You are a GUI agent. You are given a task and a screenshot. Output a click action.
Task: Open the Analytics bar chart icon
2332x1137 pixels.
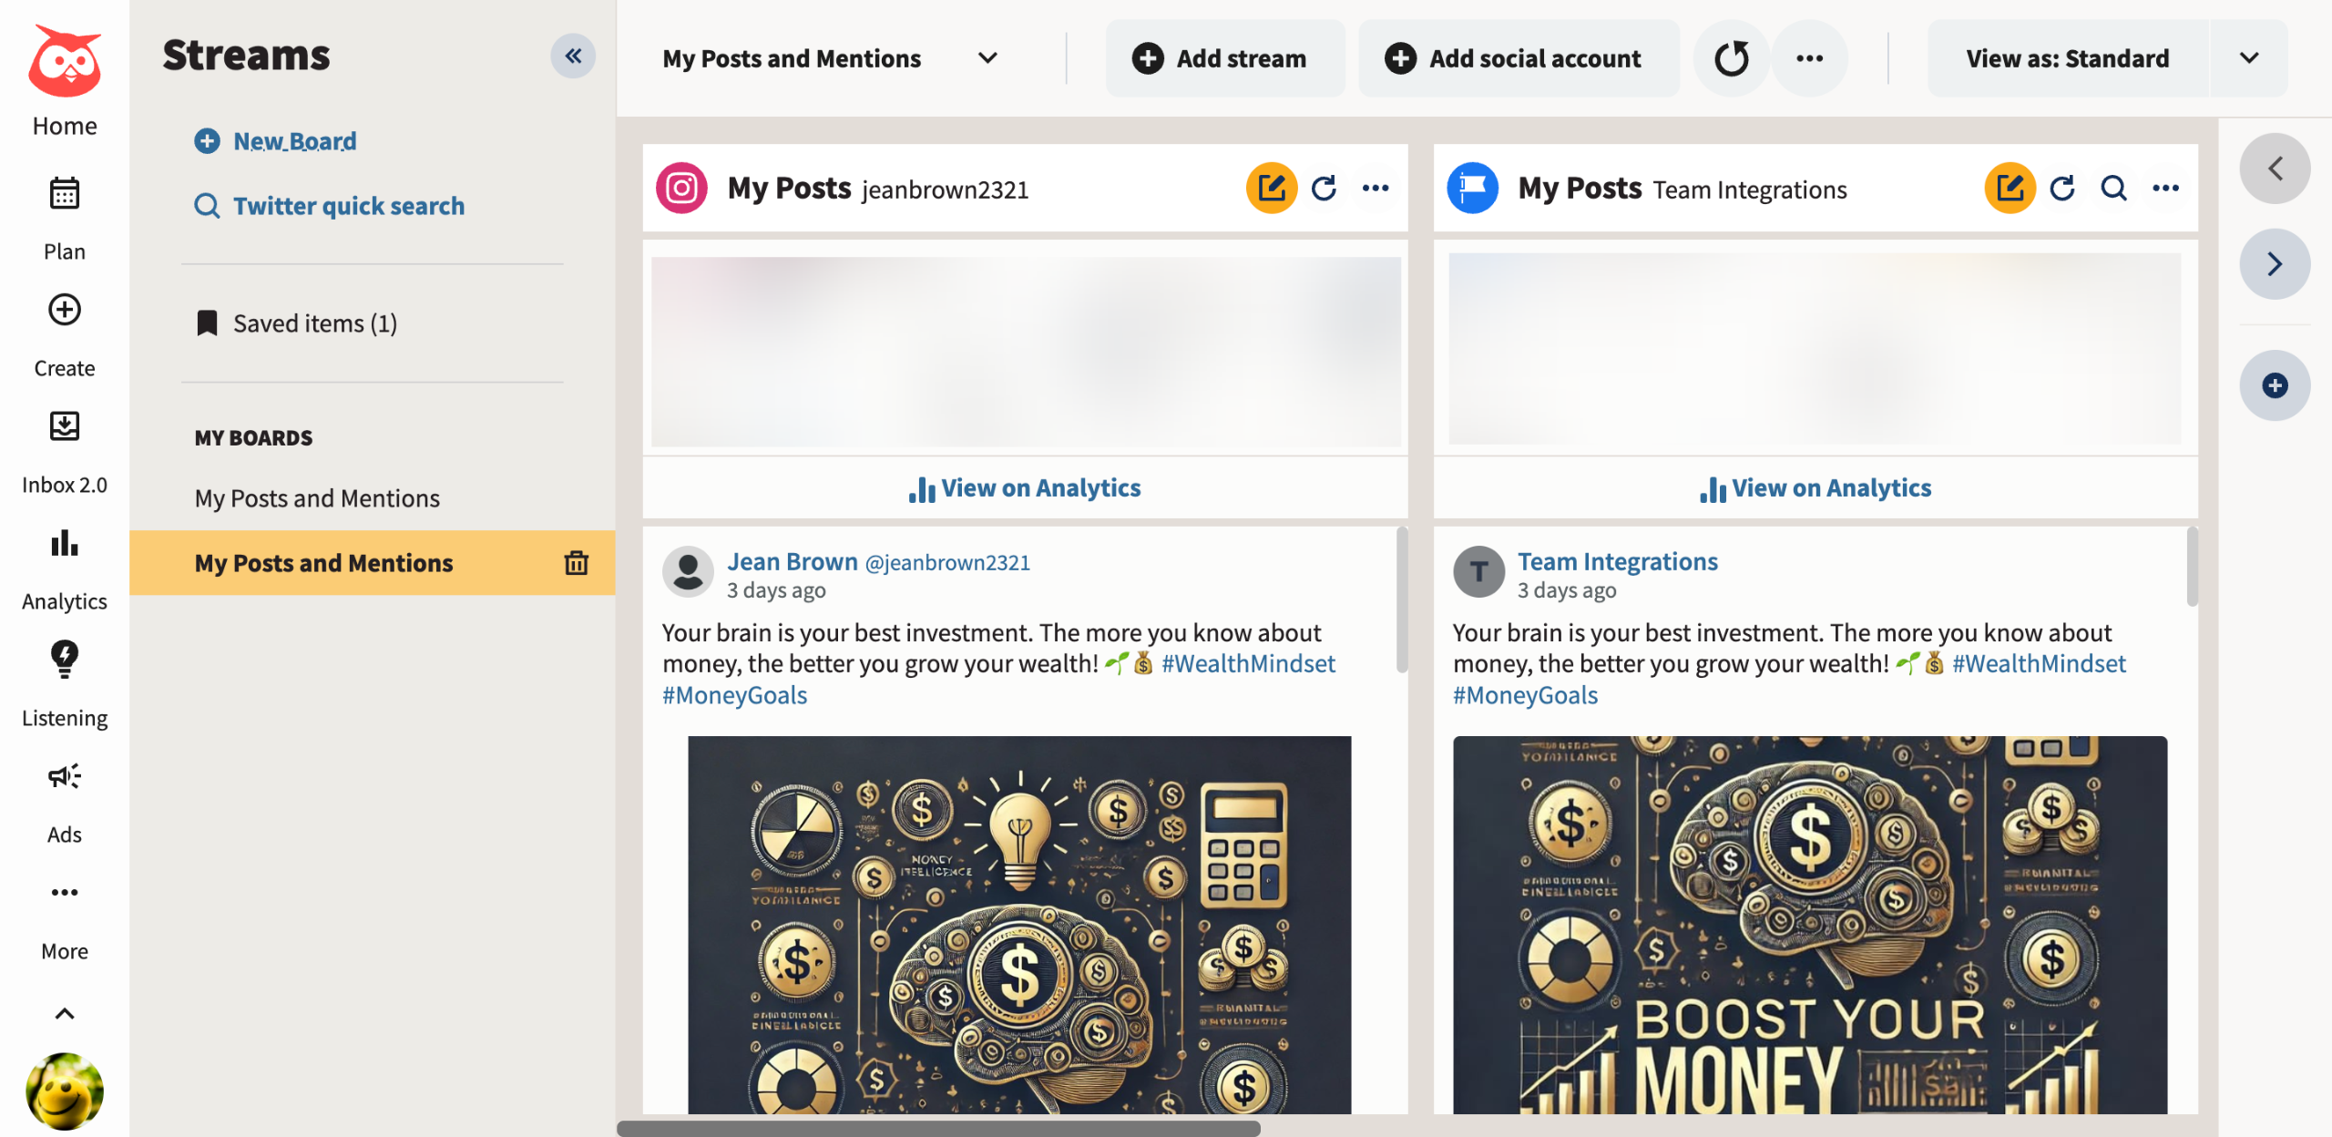click(64, 544)
